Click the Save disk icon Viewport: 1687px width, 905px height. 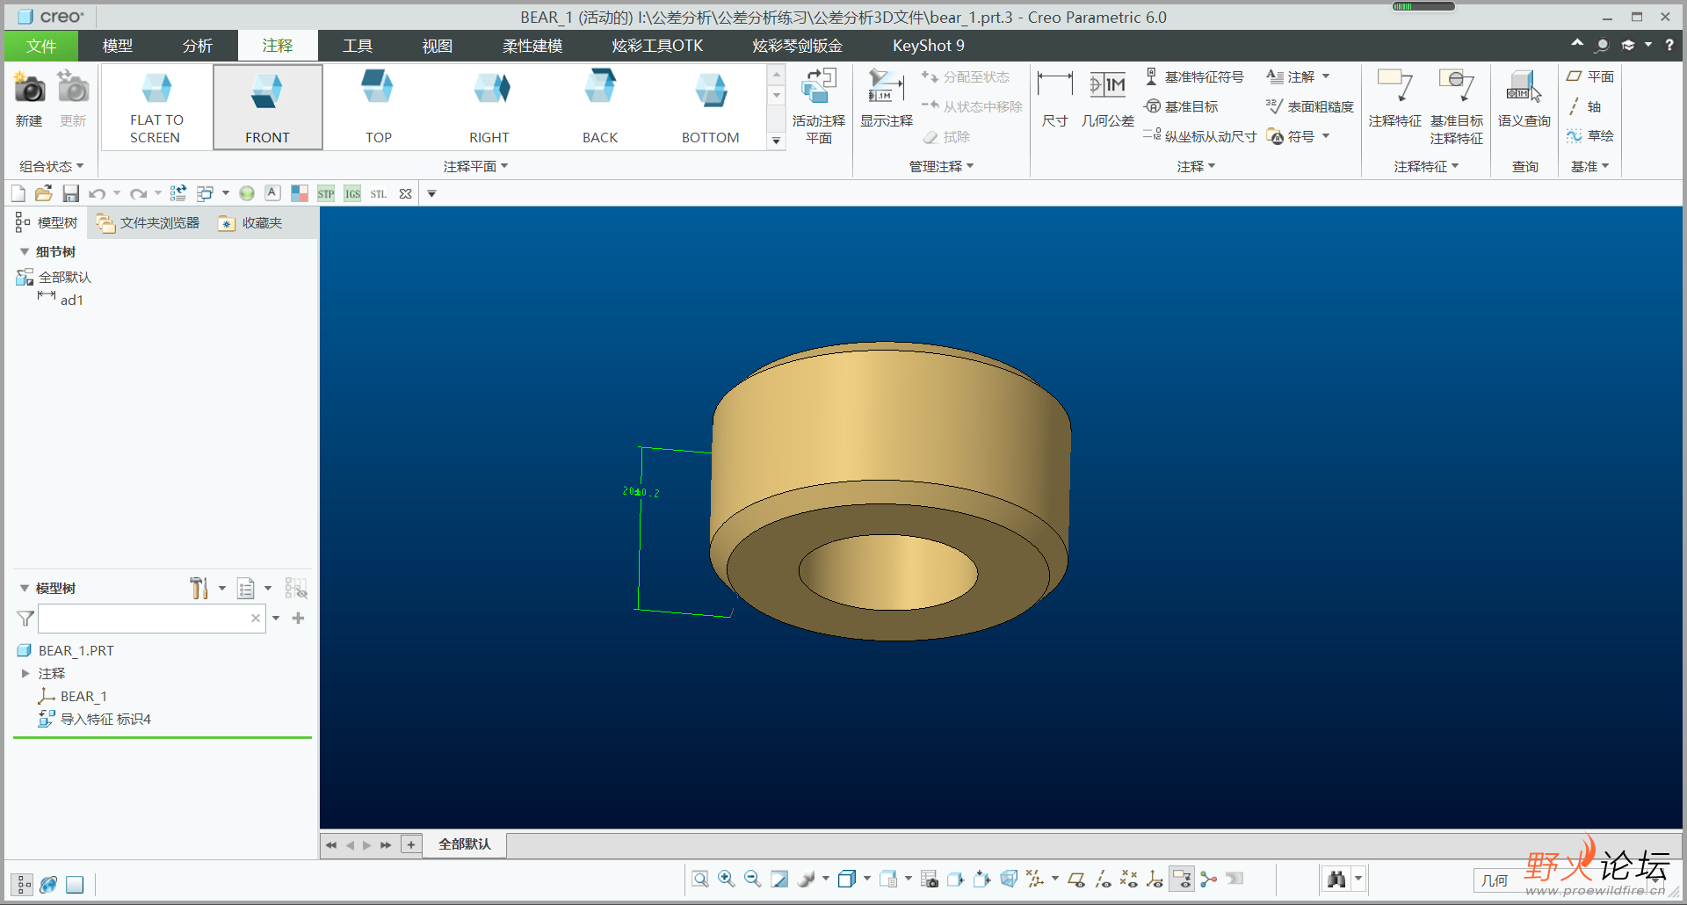pos(70,193)
